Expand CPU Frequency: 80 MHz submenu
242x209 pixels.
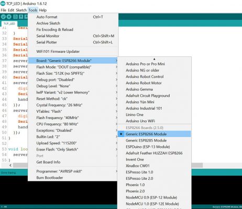73,124
